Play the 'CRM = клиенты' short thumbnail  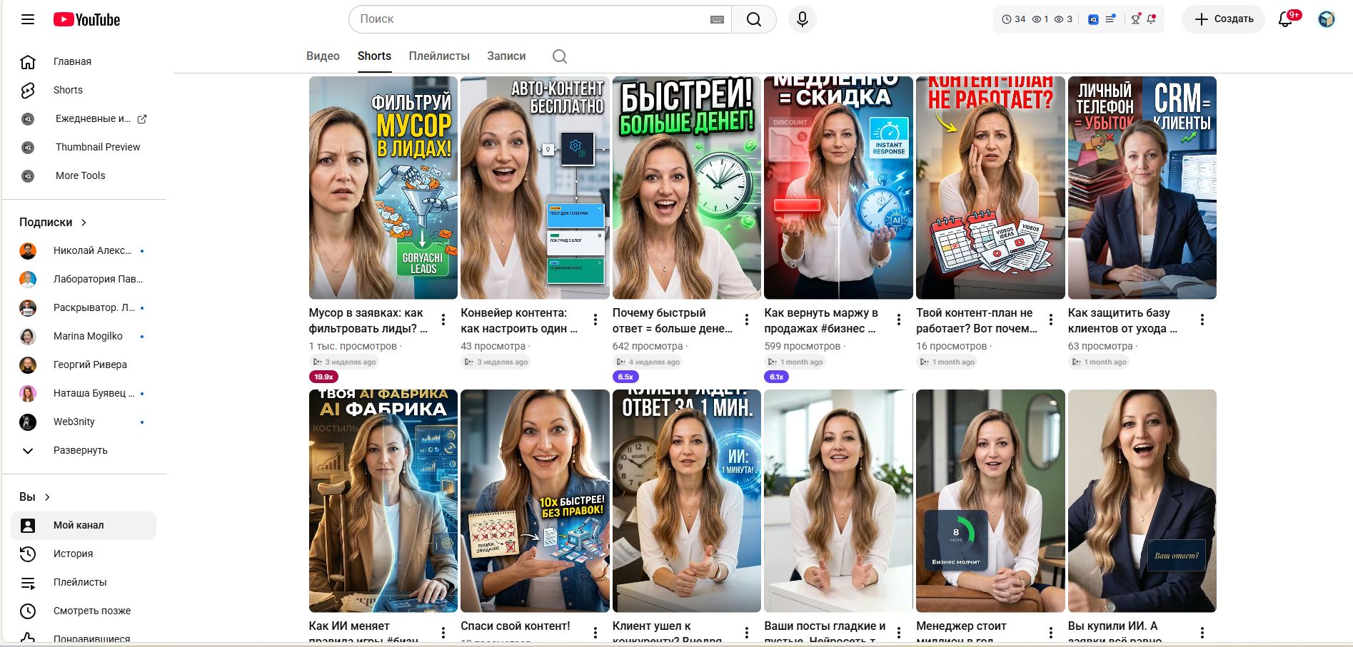click(1142, 188)
